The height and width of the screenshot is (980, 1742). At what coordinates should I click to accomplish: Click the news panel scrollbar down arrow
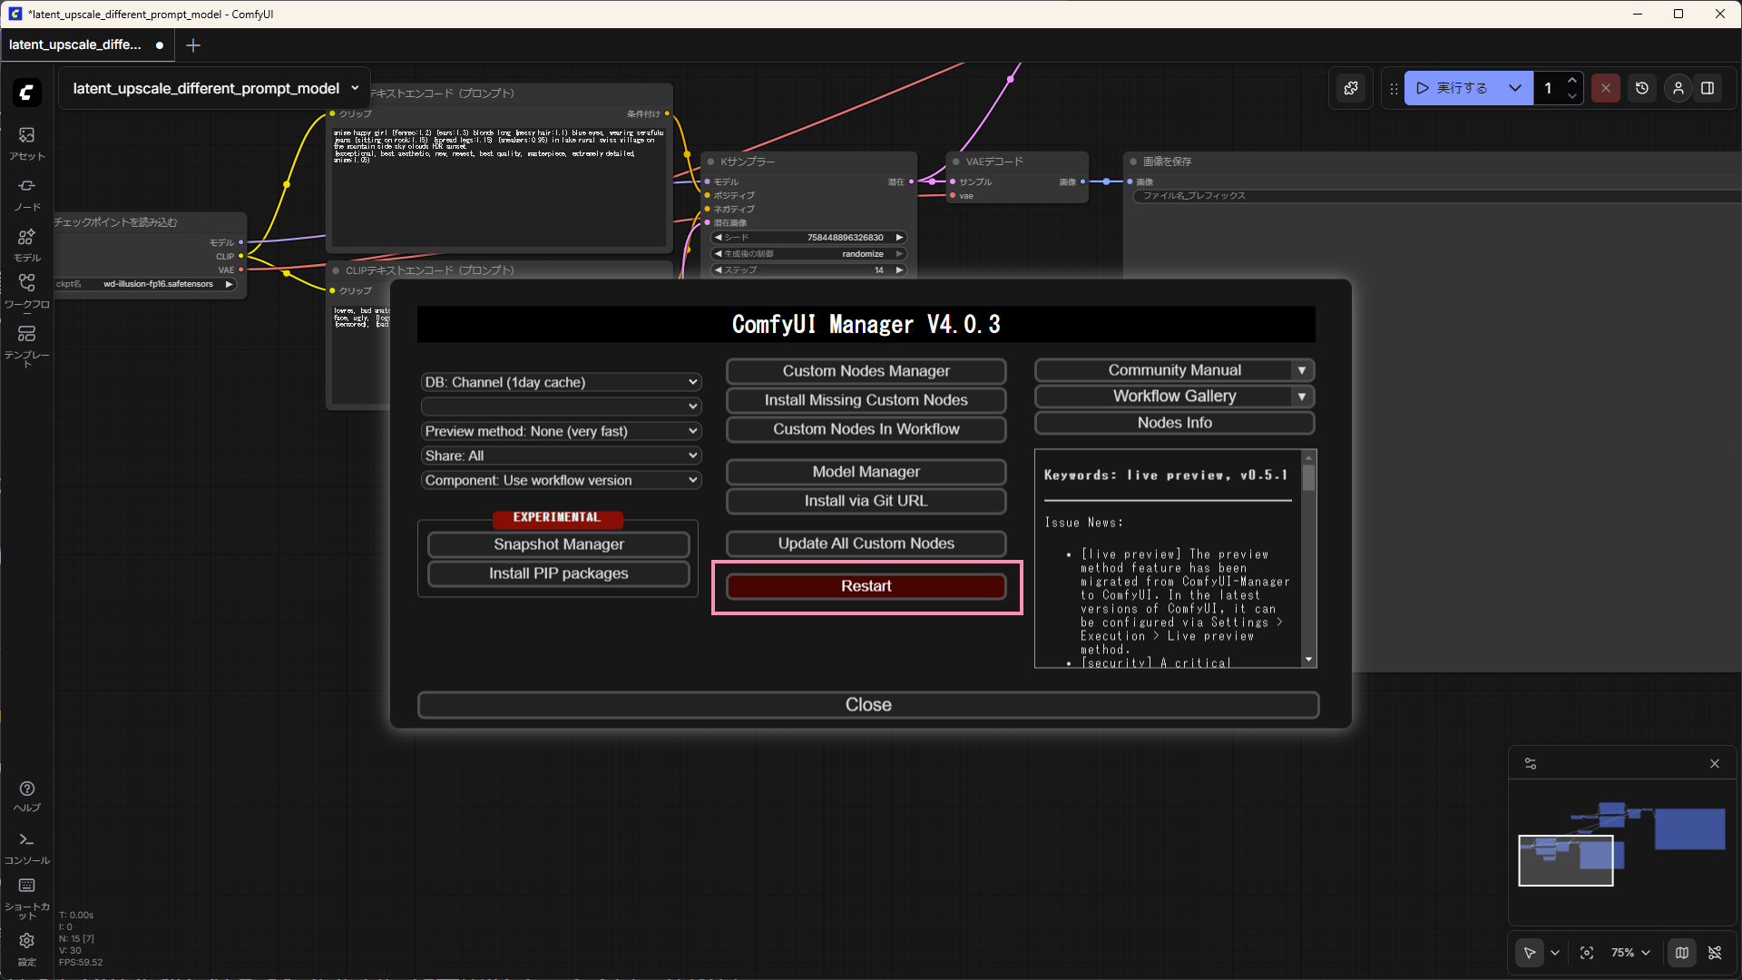1308,660
